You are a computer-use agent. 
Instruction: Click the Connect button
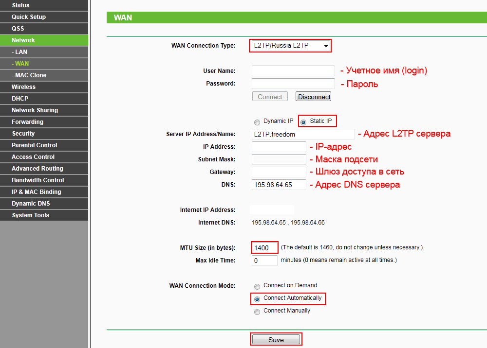point(270,97)
